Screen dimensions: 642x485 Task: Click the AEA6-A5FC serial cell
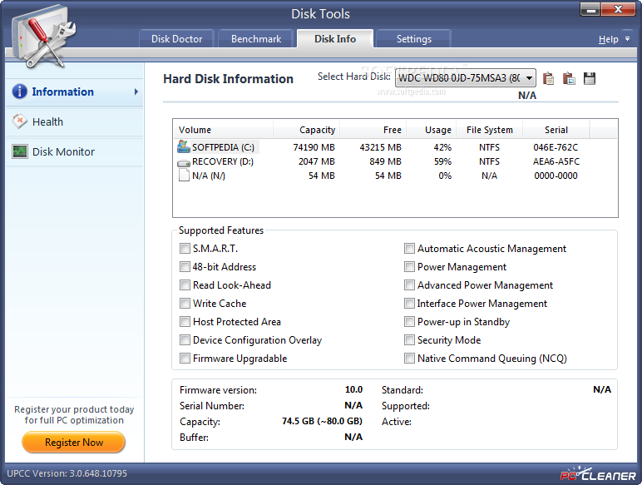(556, 161)
